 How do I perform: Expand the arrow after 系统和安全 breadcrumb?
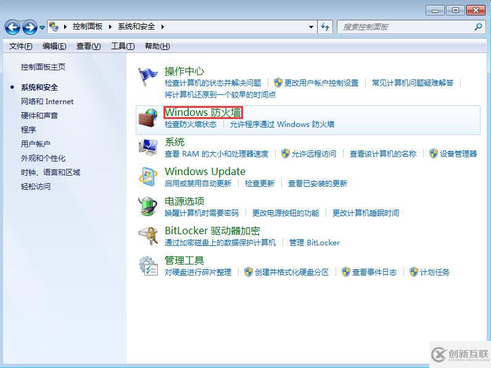point(162,27)
